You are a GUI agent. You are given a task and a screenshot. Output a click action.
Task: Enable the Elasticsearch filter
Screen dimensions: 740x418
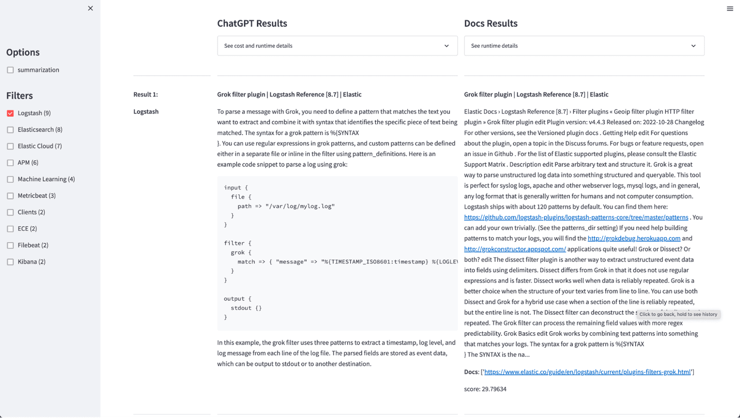tap(10, 129)
